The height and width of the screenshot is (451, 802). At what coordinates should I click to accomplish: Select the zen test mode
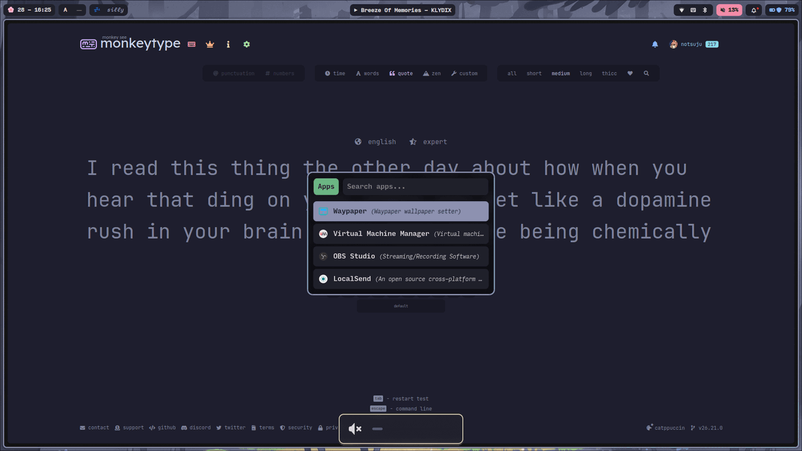(x=432, y=73)
